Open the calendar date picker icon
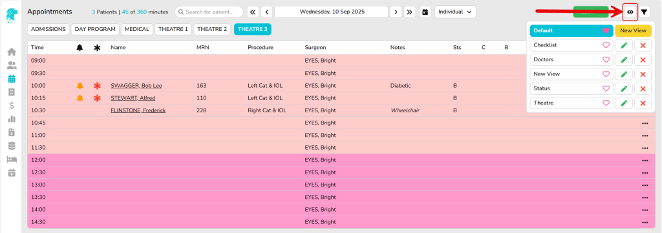Screen dimensions: 662x233 [425, 12]
